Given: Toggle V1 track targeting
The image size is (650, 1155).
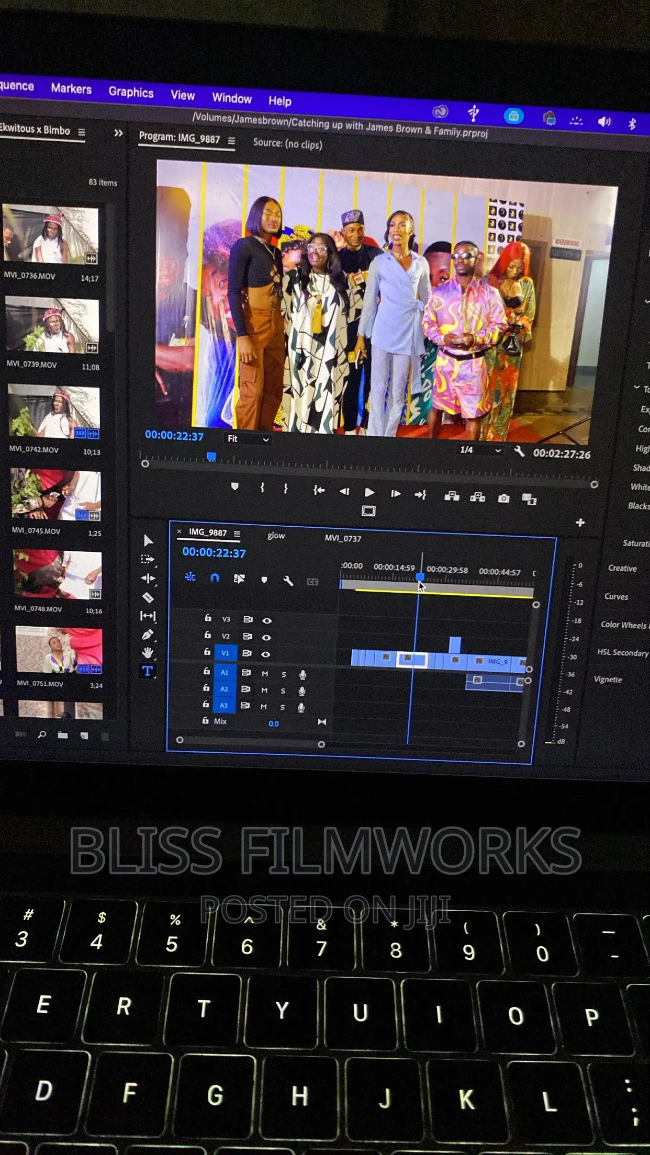Looking at the screenshot, I should (x=225, y=653).
